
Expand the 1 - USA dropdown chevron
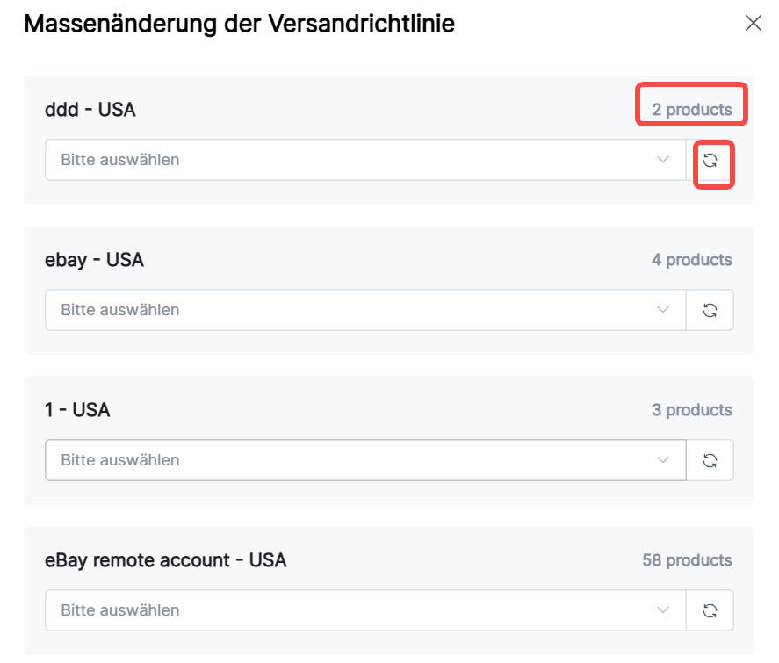pos(663,460)
